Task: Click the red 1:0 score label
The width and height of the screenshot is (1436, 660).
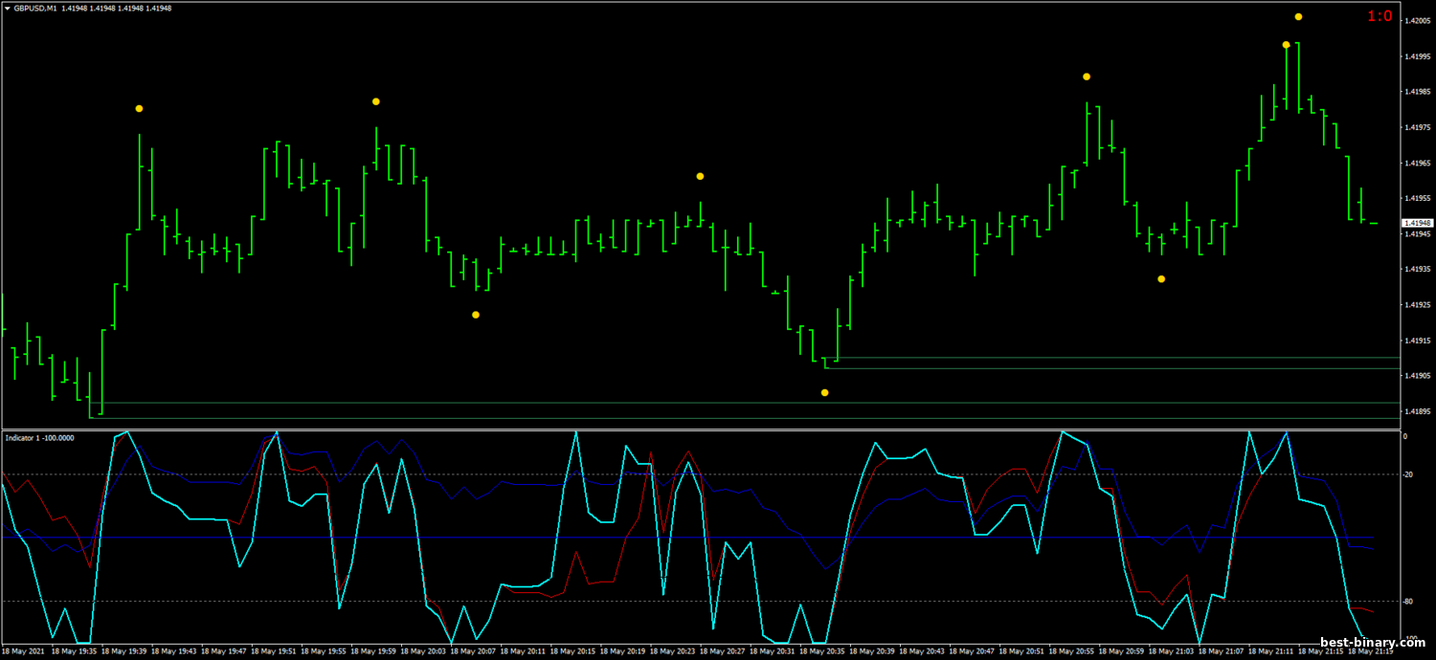Action: coord(1380,16)
